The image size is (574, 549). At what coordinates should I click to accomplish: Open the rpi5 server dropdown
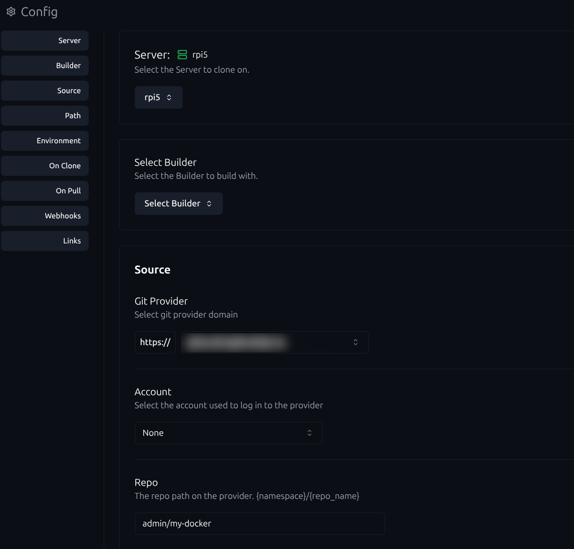tap(158, 98)
